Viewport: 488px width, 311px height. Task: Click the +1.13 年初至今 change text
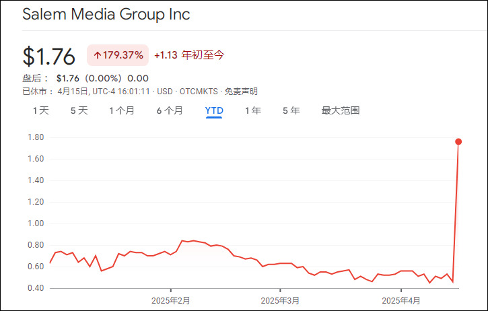click(189, 55)
